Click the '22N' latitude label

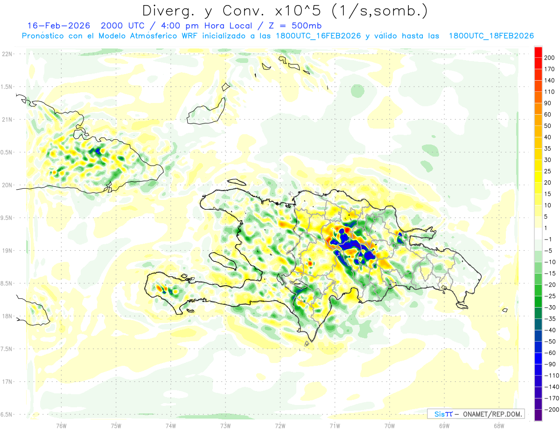tap(7, 54)
